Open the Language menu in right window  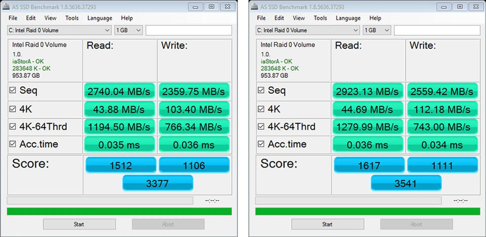[348, 18]
